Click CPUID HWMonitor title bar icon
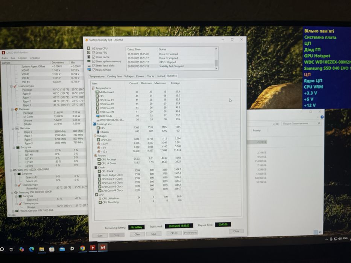351x263 pixels. point(3,53)
